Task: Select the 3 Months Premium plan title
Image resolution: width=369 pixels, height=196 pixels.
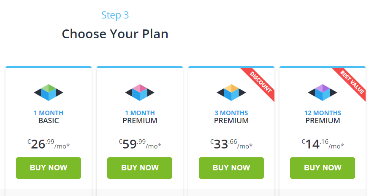Action: point(231,117)
